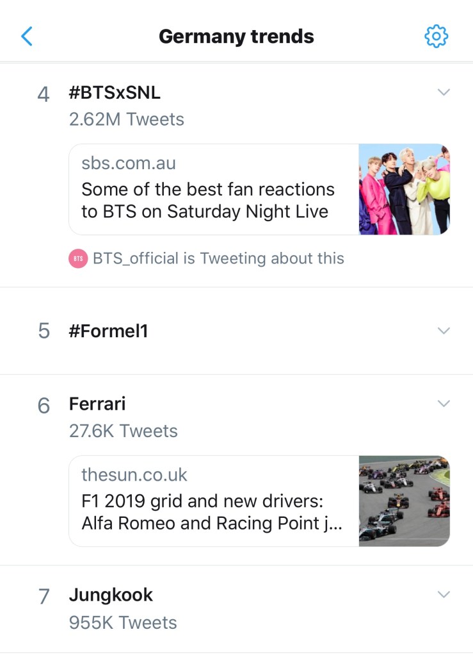Image resolution: width=473 pixels, height=657 pixels.
Task: Tap "BTS_official is Tweeting about this" text
Action: pyautogui.click(x=218, y=259)
